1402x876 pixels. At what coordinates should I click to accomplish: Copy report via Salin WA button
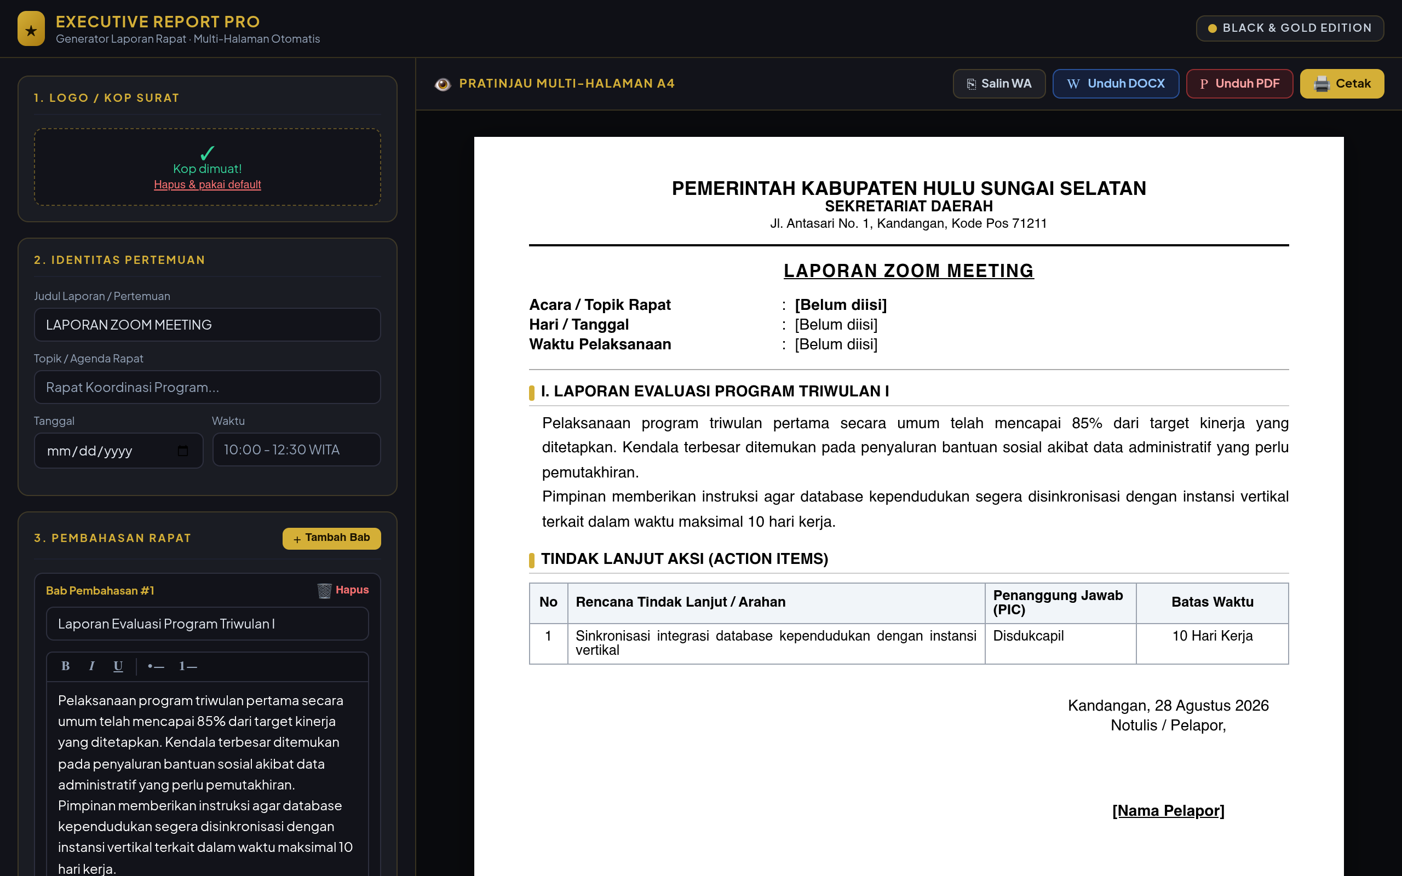(999, 84)
